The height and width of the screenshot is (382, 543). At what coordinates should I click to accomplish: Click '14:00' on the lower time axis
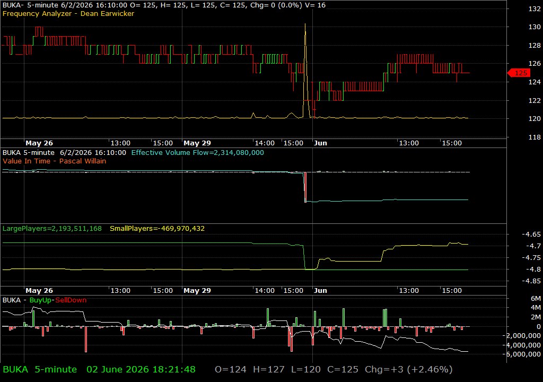click(x=265, y=291)
